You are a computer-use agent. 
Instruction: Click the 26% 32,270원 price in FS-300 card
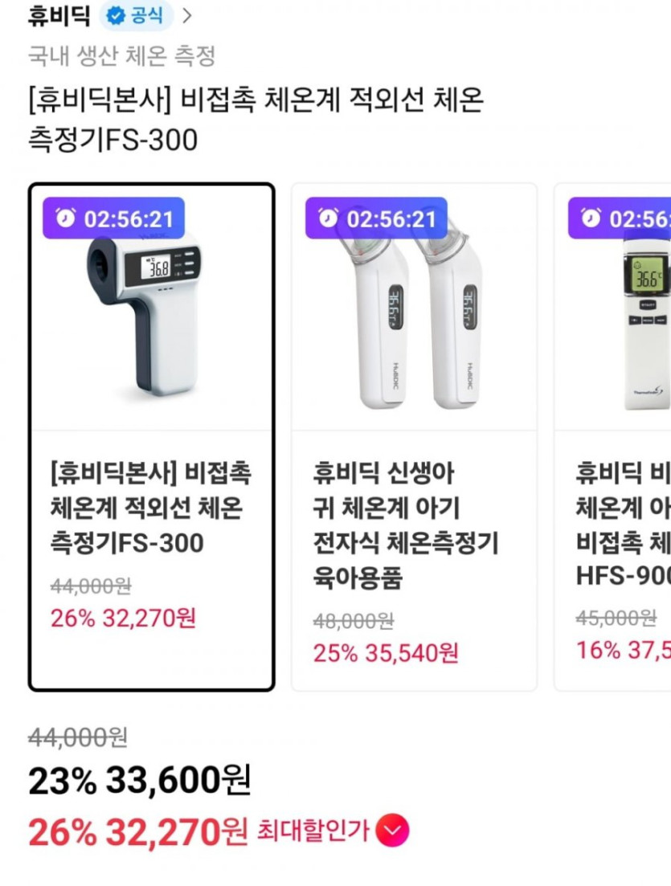(123, 619)
